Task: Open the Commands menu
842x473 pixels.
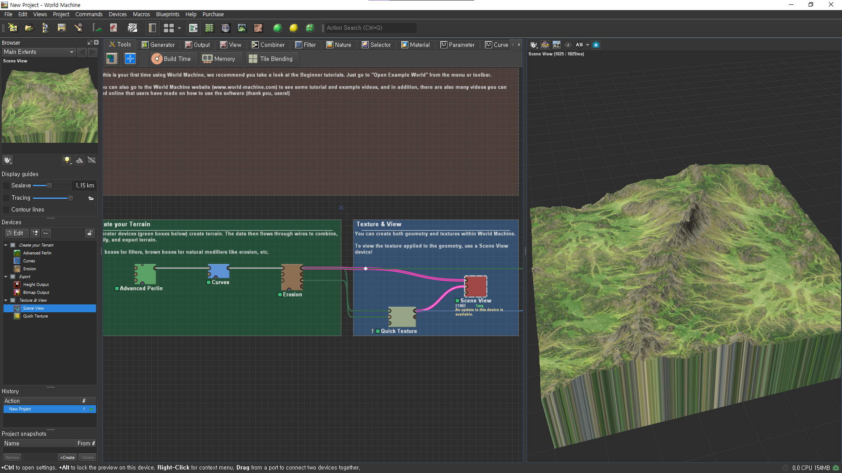Action: (89, 14)
